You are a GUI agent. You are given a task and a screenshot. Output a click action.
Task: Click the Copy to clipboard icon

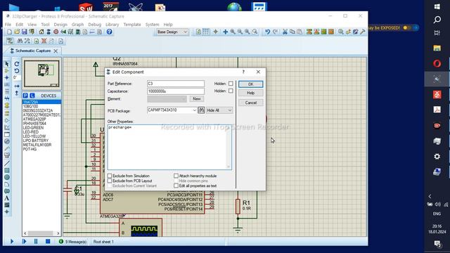(x=292, y=32)
